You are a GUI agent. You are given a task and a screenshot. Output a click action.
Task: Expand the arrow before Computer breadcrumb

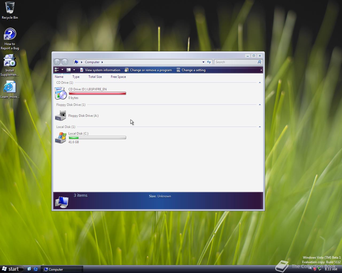pyautogui.click(x=81, y=62)
